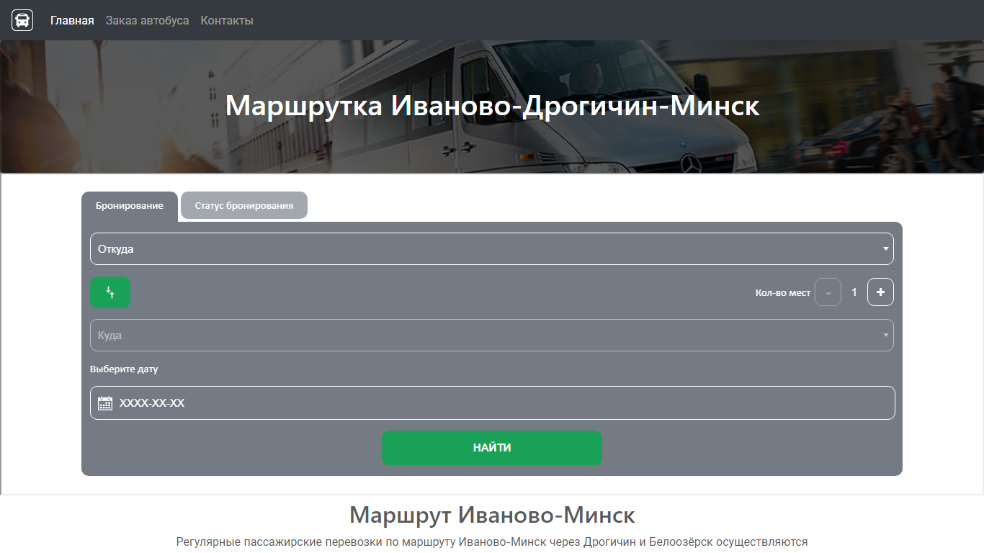Open the Главная navigation link
Image resolution: width=984 pixels, height=553 pixels.
pyautogui.click(x=72, y=20)
